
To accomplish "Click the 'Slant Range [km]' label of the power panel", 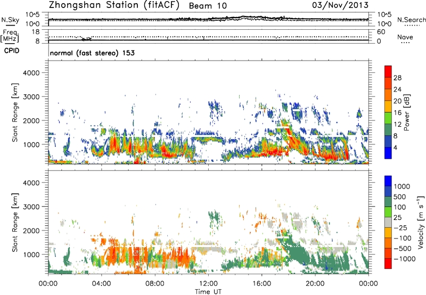I will point(15,112).
